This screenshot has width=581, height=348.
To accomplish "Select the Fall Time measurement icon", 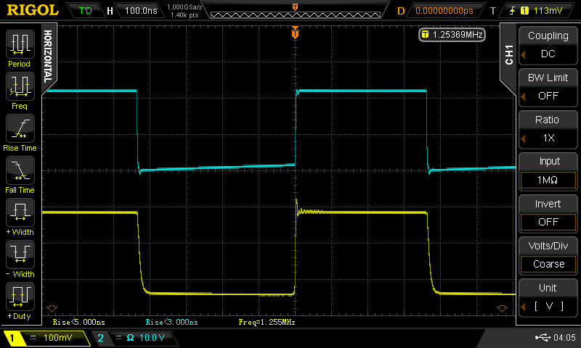I will (20, 170).
